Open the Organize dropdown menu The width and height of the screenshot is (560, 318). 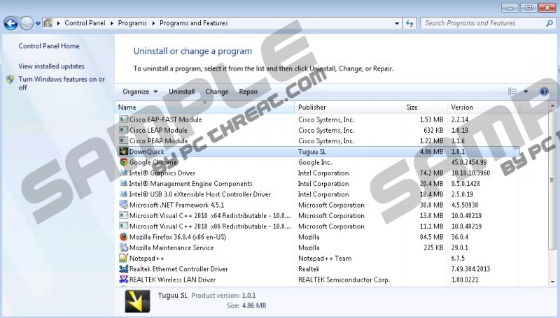tap(139, 92)
